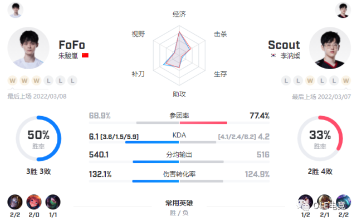The image size is (357, 221).
Task: Click FoFo's last L match result badge
Action: (x=72, y=80)
